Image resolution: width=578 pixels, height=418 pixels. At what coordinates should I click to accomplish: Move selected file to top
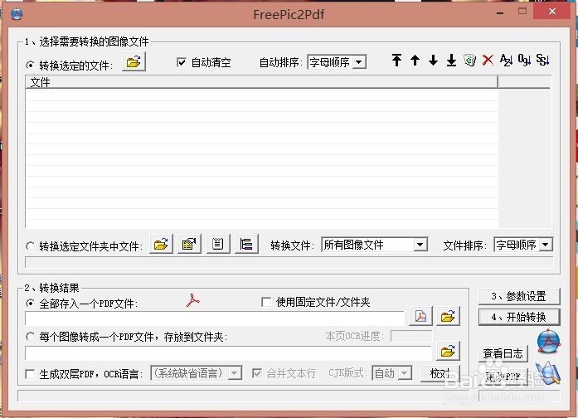396,60
